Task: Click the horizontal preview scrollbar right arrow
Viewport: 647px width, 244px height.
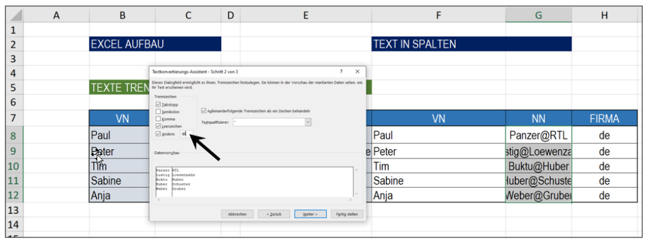Action: coord(351,199)
